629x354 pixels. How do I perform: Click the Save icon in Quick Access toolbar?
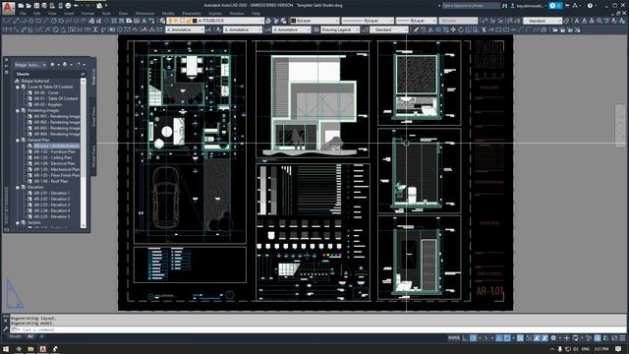pos(36,6)
